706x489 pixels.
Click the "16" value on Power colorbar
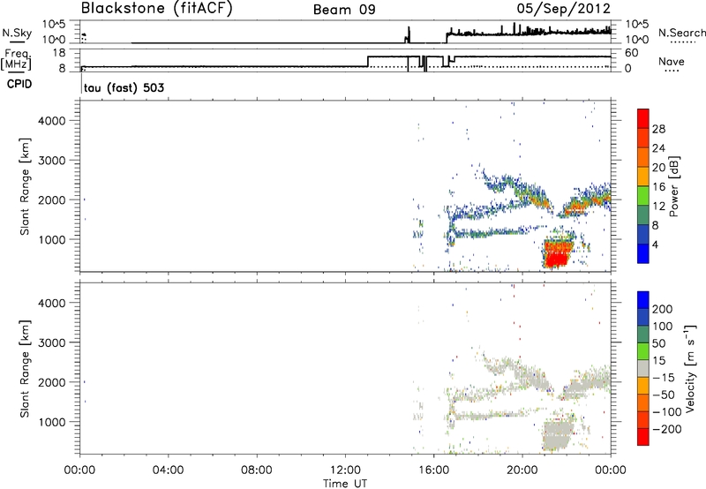pyautogui.click(x=658, y=187)
